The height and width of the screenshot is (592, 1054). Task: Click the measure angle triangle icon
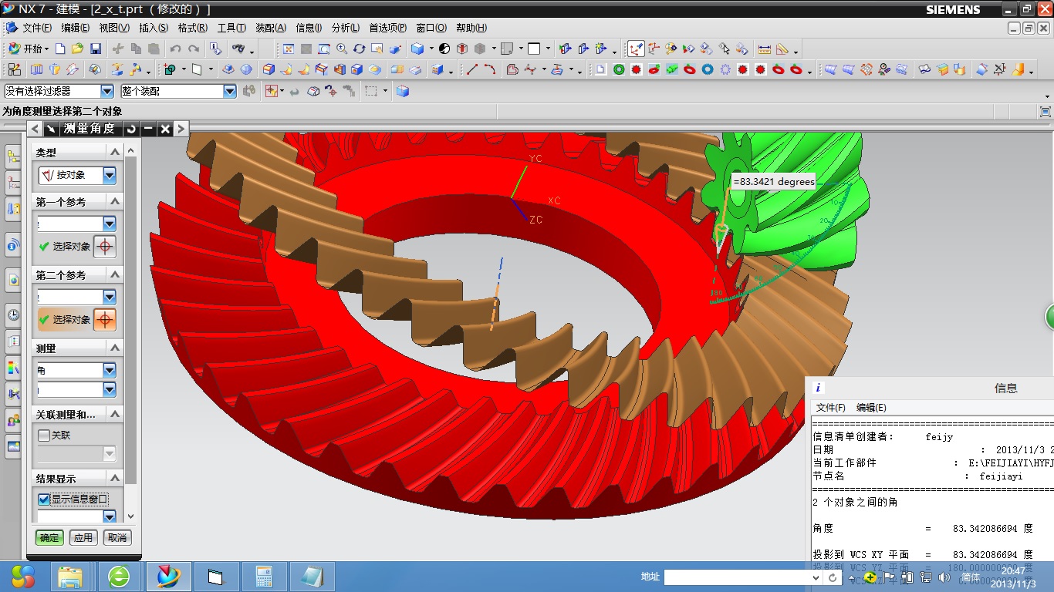[782, 49]
